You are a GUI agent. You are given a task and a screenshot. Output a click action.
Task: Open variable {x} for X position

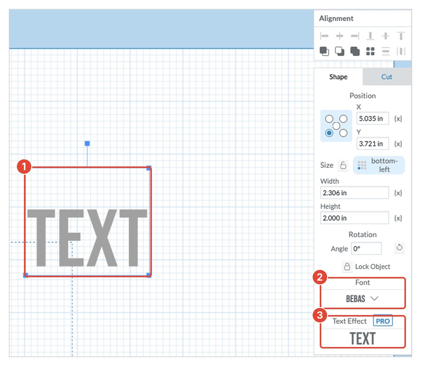click(x=398, y=119)
